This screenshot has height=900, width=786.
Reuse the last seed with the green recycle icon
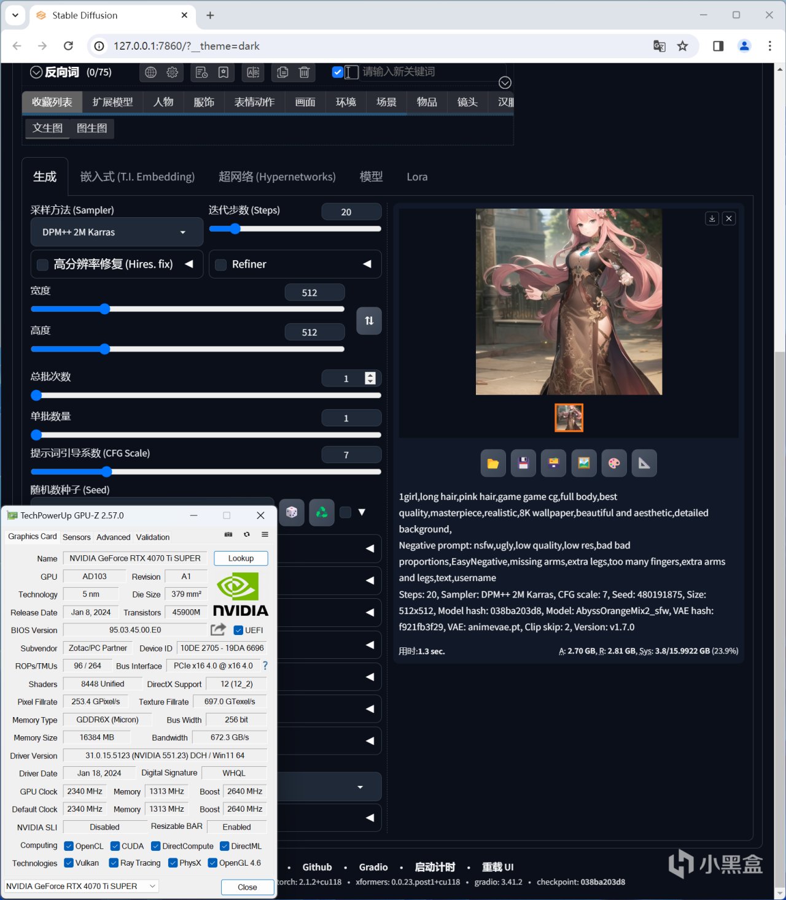[322, 512]
